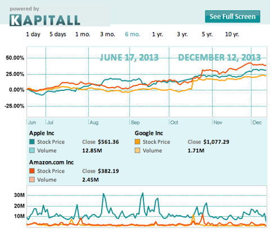
Task: Select the 3 mo. range
Action: pyautogui.click(x=107, y=34)
